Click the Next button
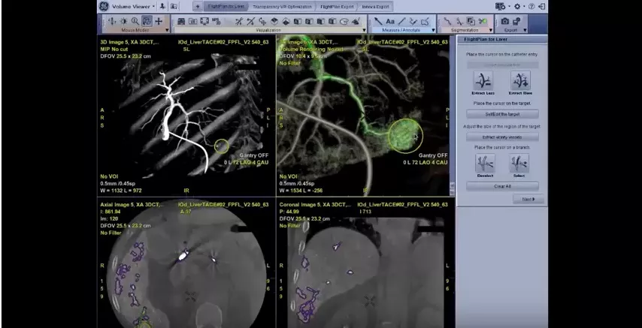 tap(528, 199)
